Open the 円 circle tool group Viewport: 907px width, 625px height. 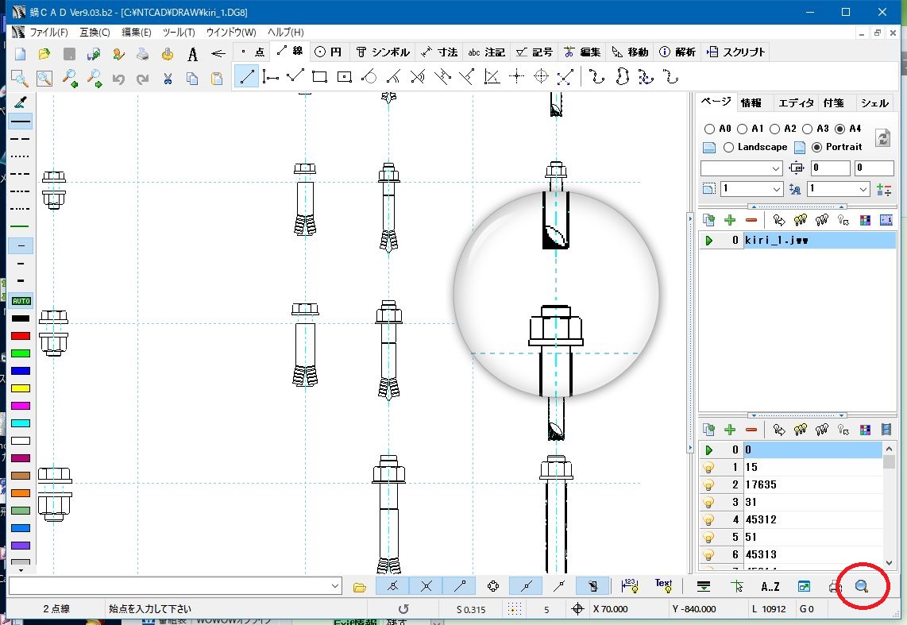(328, 52)
